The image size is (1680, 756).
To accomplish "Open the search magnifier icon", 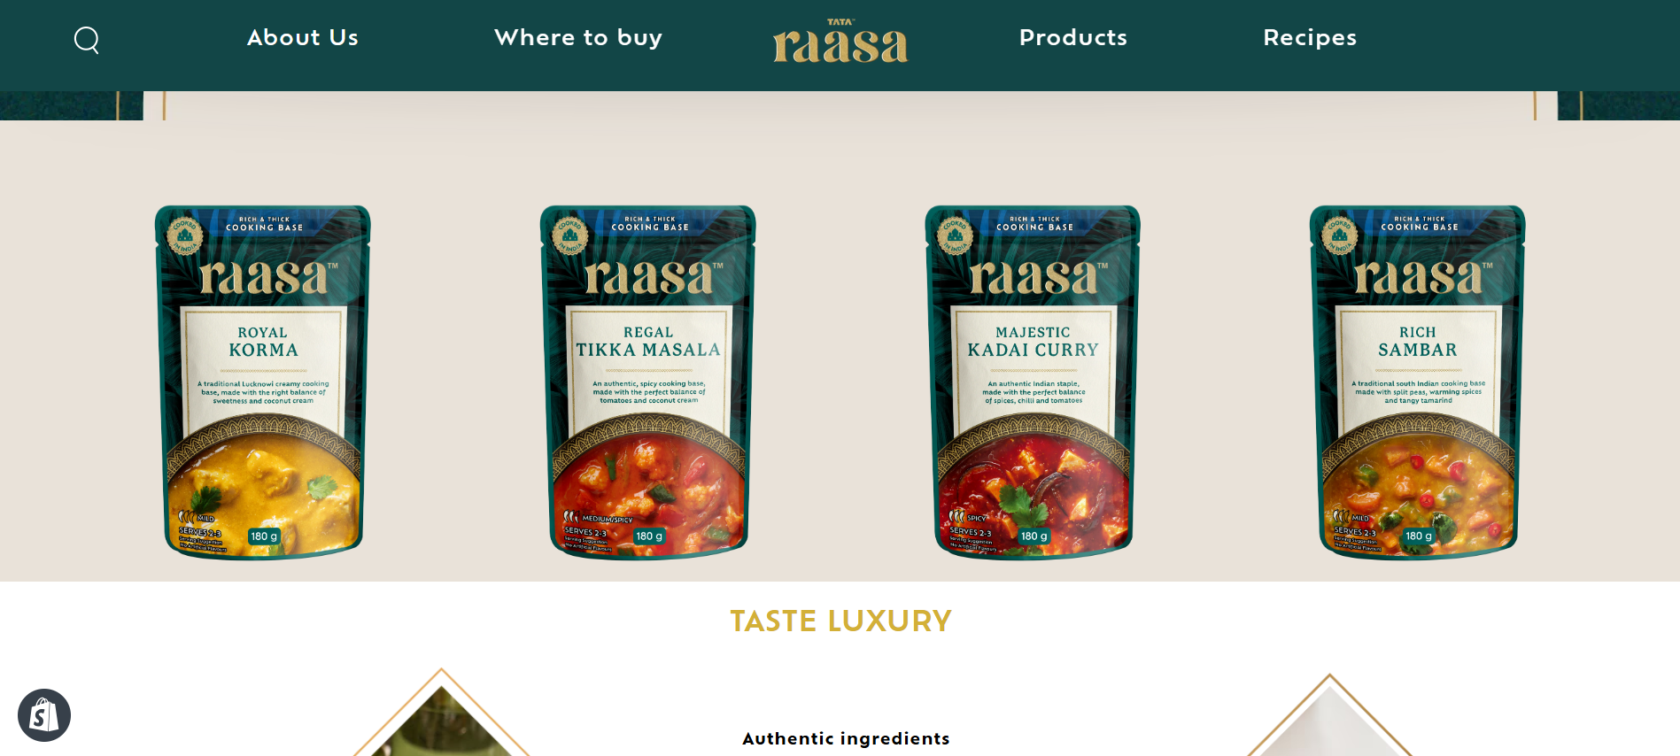I will tap(87, 40).
